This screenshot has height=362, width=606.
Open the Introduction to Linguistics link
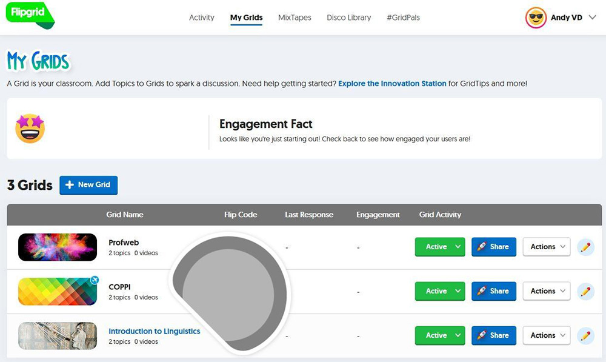point(154,332)
